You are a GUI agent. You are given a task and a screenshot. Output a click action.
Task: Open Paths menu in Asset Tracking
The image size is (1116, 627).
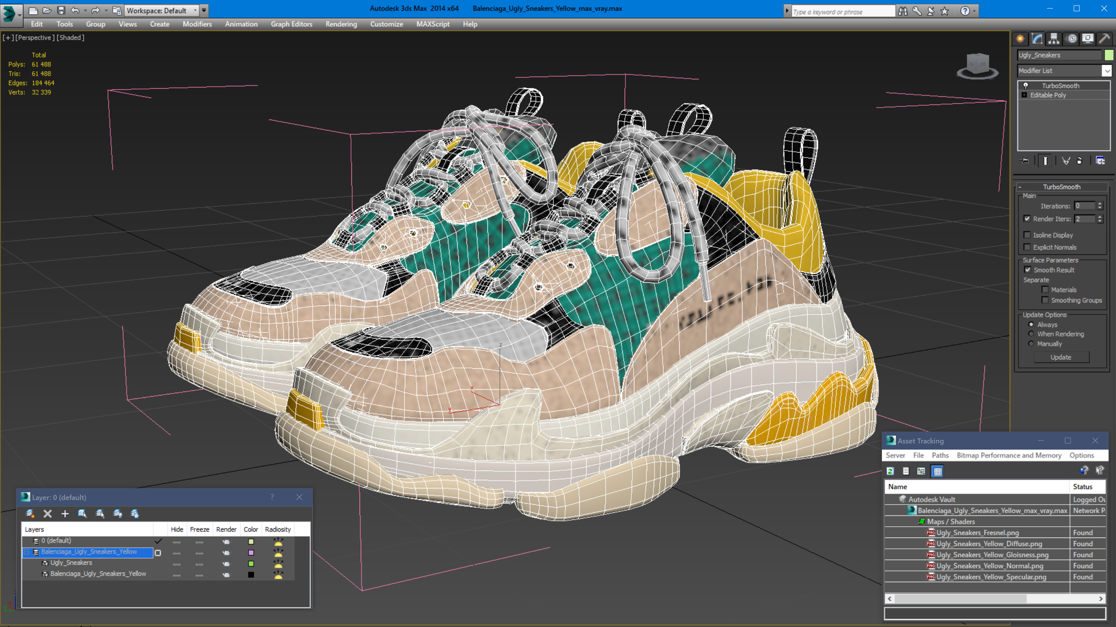click(x=940, y=455)
